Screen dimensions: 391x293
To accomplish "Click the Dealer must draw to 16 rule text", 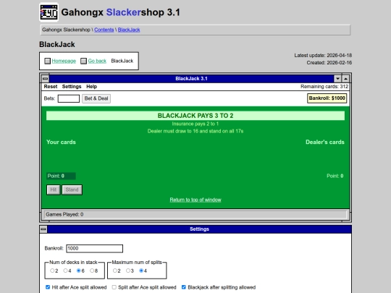I will pos(195,131).
